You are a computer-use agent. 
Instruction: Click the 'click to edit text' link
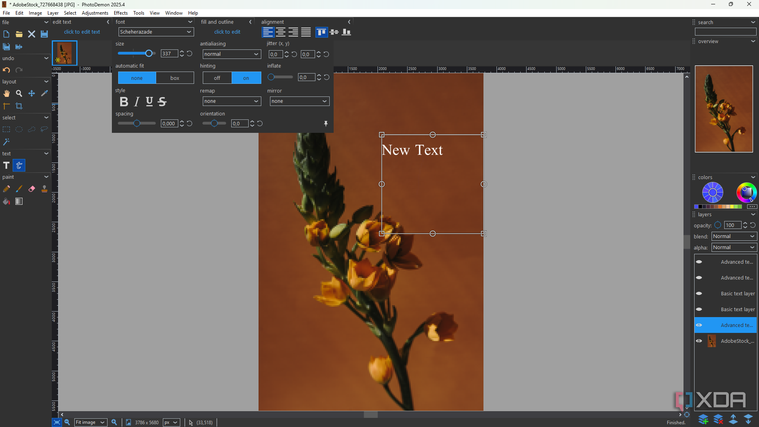82,32
